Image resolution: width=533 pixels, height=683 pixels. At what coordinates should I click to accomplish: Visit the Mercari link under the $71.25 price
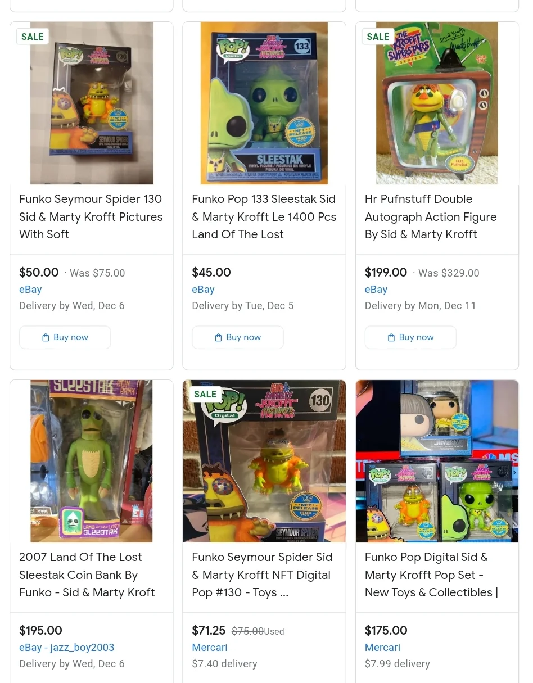[x=210, y=648]
